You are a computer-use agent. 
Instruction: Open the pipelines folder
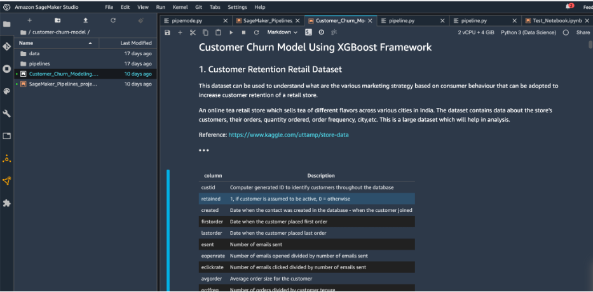pos(39,63)
